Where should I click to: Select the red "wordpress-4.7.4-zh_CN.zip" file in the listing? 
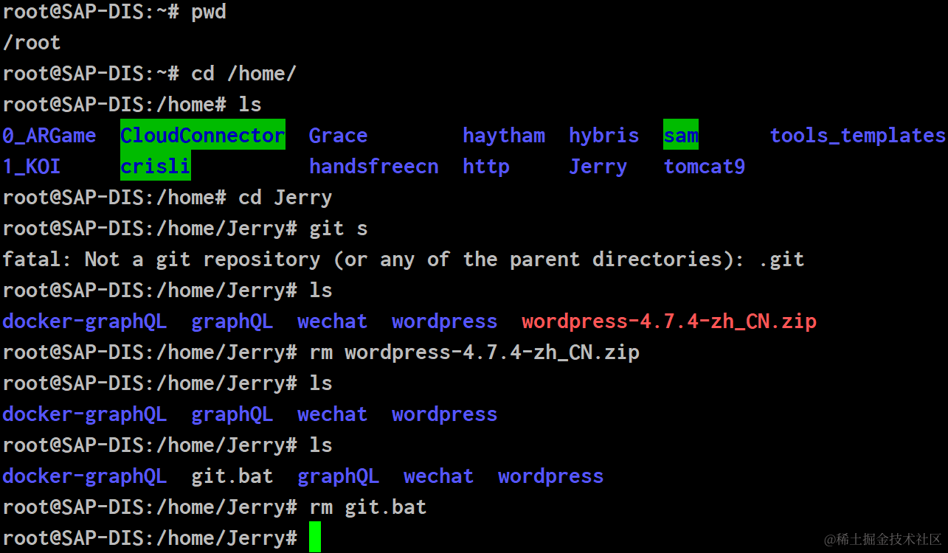669,321
